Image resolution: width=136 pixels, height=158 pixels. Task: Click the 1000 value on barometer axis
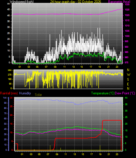[127, 36]
